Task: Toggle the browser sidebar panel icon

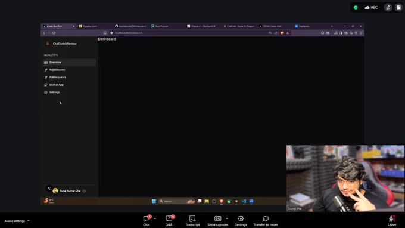Action: (341, 33)
